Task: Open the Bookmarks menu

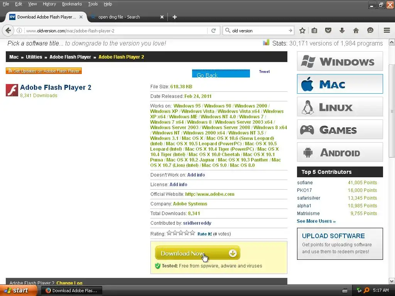Action: 72,4
